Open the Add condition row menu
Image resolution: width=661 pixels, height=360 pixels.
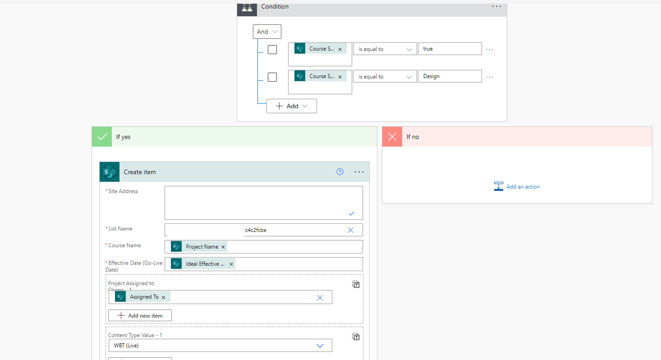(292, 106)
